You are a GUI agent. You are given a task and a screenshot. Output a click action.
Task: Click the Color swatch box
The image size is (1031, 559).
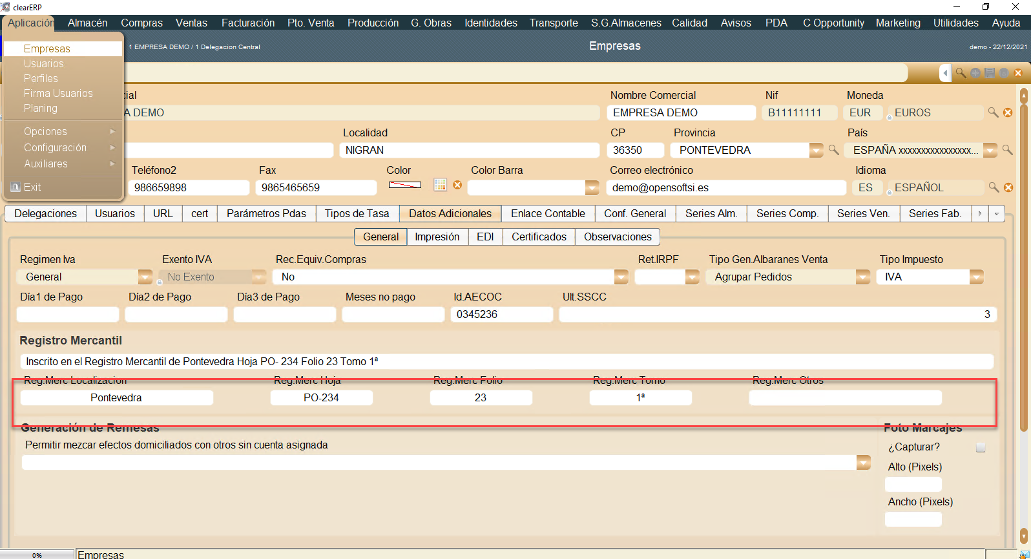[405, 185]
